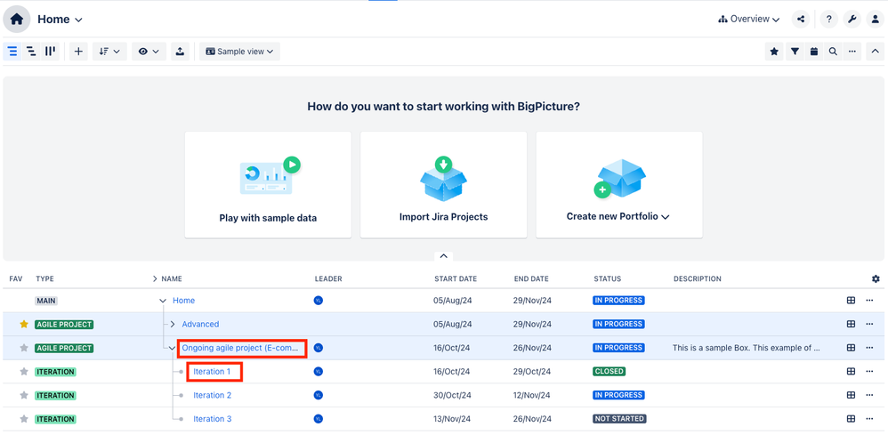
Task: Click the STATUS column header
Action: click(x=607, y=278)
